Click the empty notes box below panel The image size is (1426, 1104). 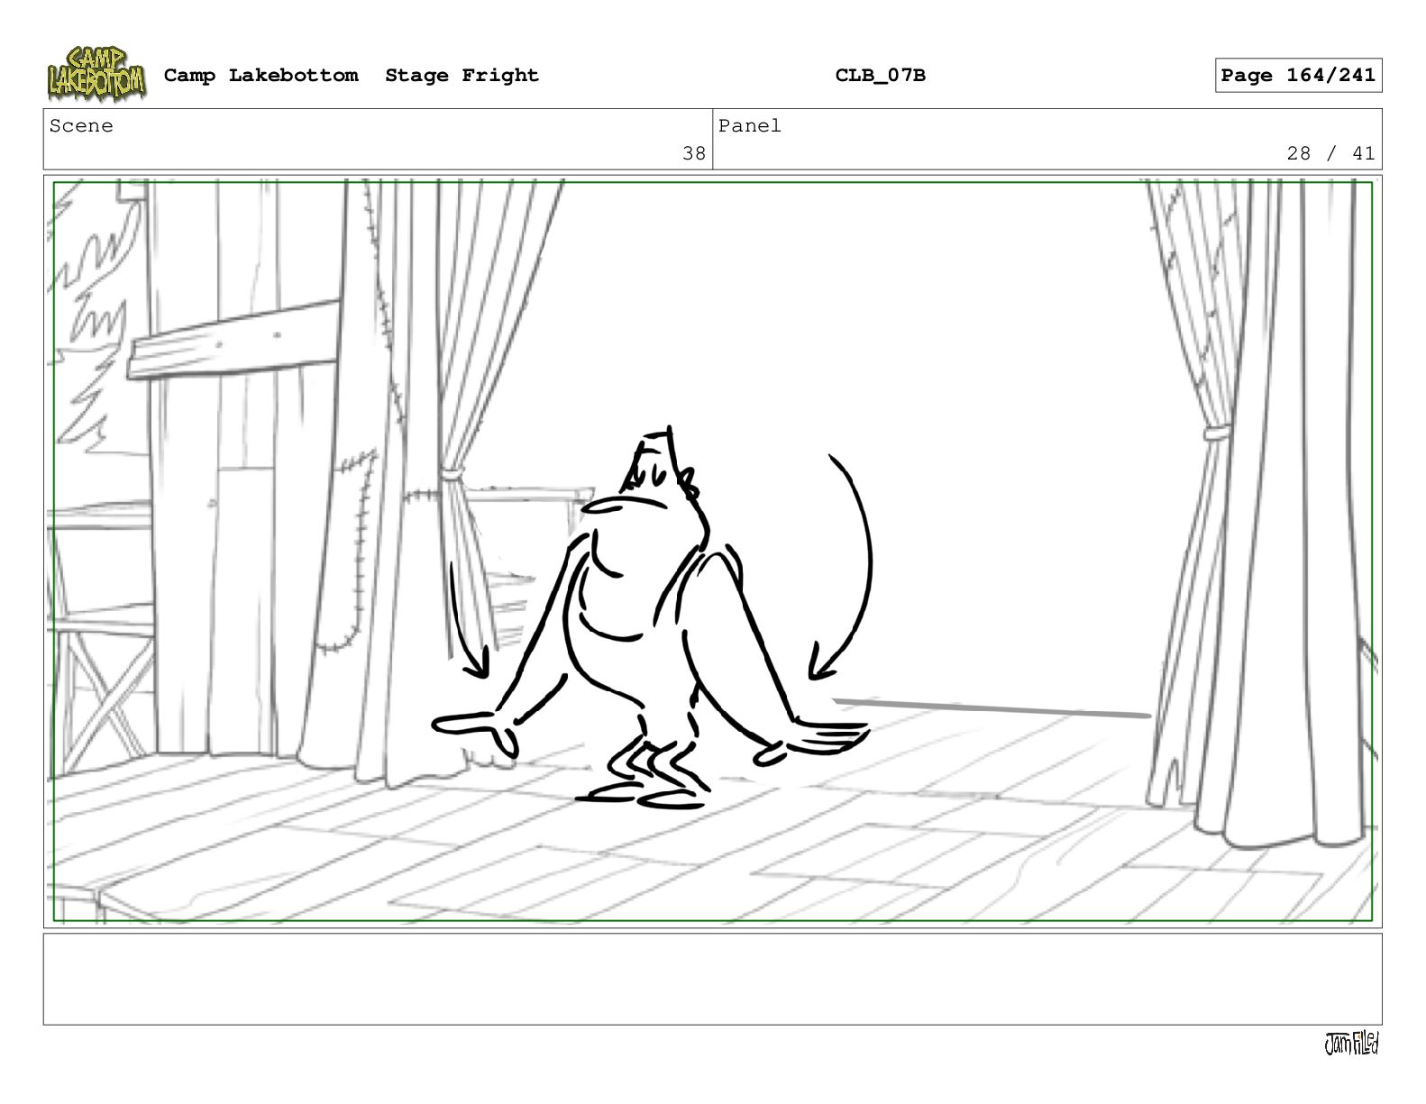[713, 979]
